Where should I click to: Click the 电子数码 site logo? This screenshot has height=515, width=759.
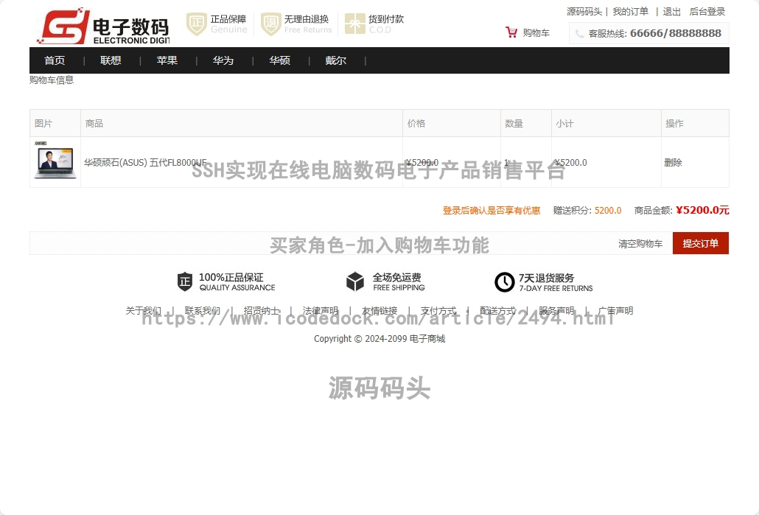coord(102,27)
